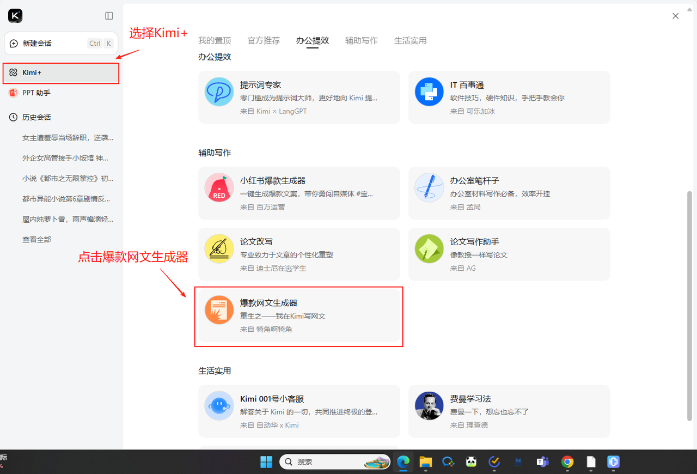
Task: Open the Windows Start menu
Action: coord(266,462)
